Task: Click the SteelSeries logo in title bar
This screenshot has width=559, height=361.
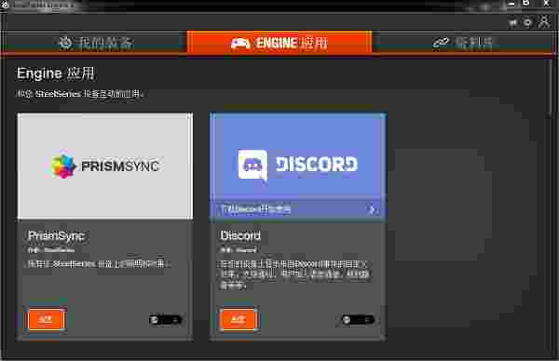Action: tap(5, 5)
